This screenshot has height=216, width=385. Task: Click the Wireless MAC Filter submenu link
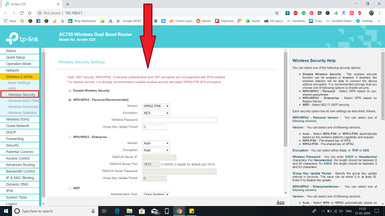tap(23, 100)
